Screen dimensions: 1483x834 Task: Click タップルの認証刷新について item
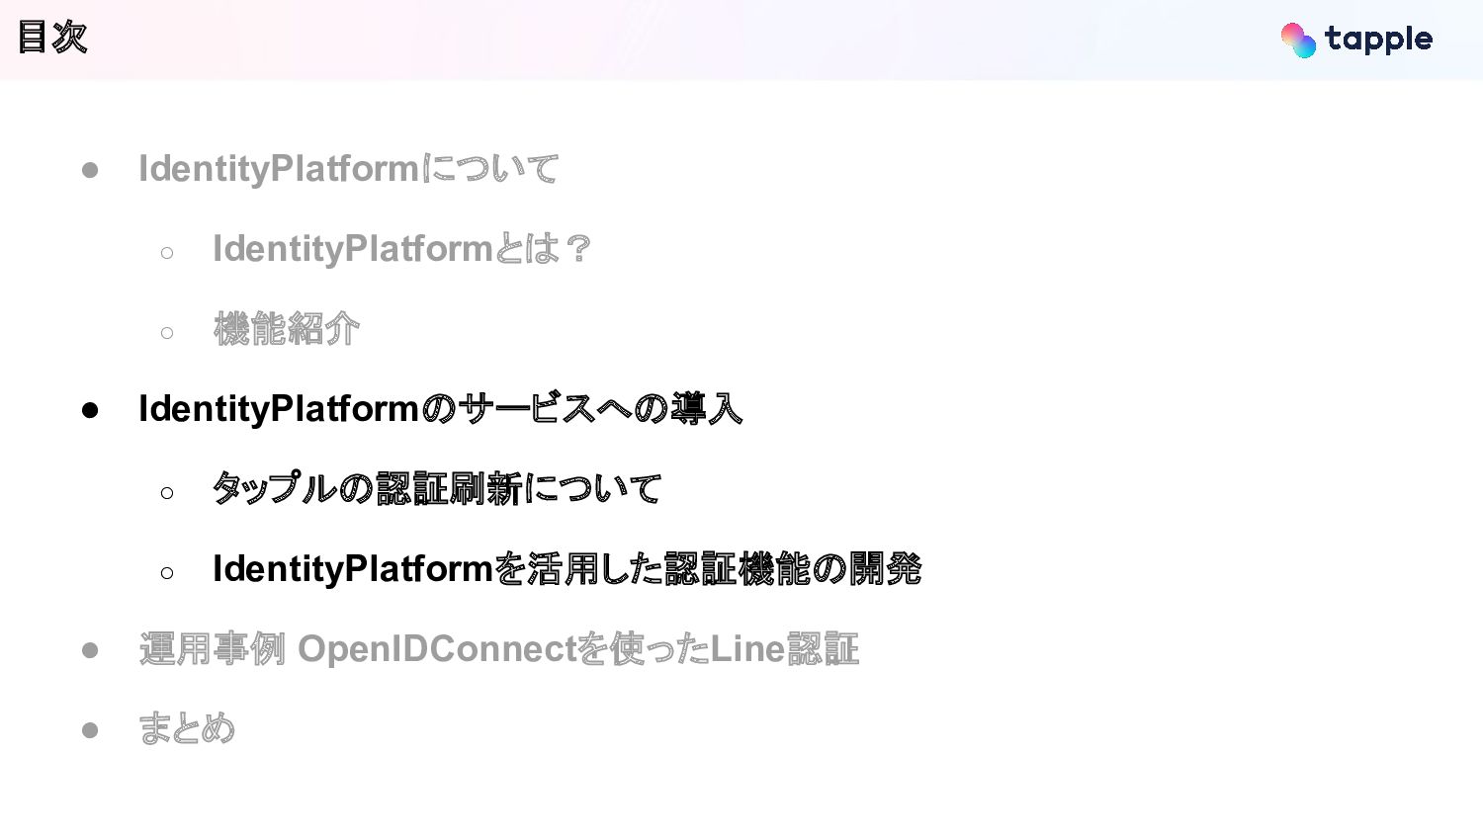coord(437,489)
